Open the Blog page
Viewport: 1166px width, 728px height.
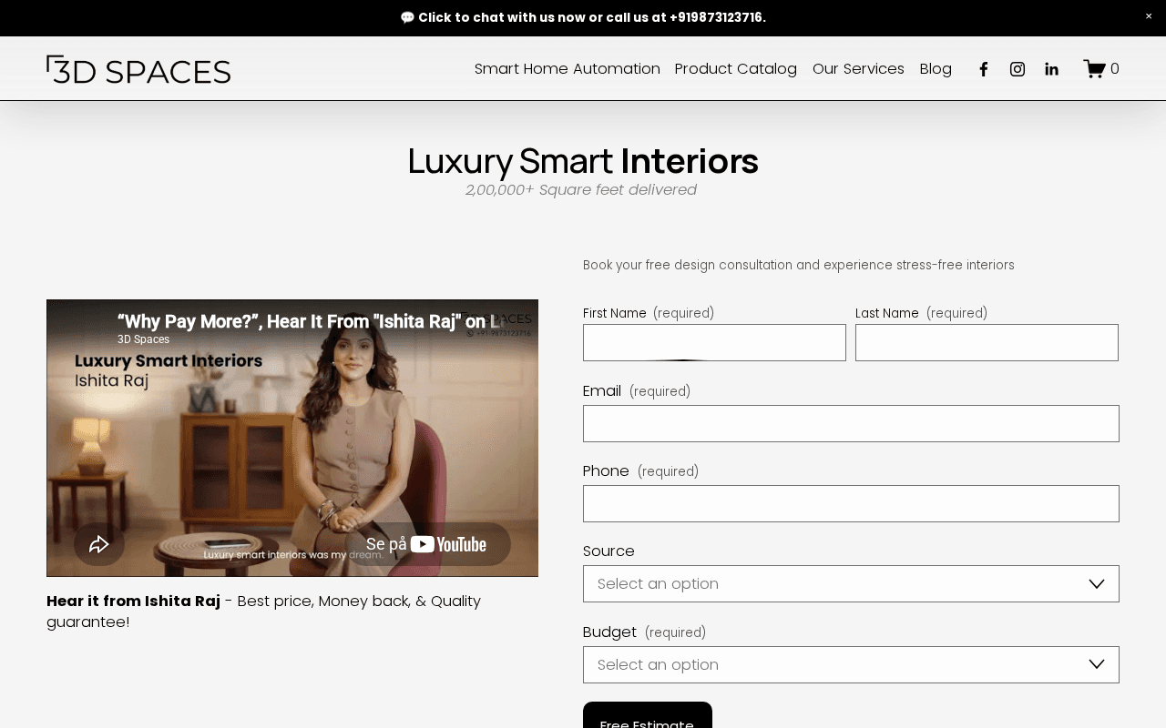tap(936, 69)
